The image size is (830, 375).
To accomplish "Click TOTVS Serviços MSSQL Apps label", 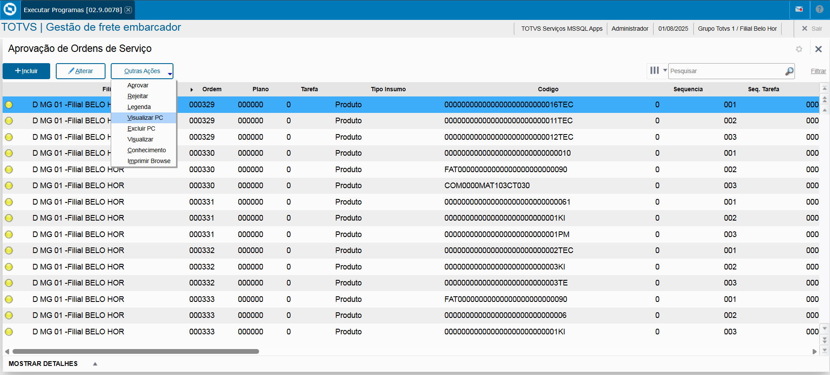I will tap(561, 29).
